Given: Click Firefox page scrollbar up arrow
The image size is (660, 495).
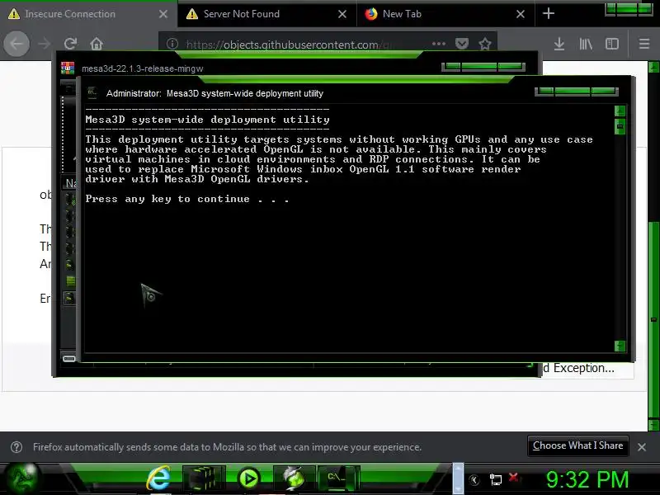Looking at the screenshot, I should tap(653, 67).
